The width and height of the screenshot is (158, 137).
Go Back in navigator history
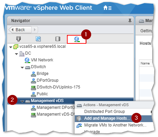pos(20,30)
